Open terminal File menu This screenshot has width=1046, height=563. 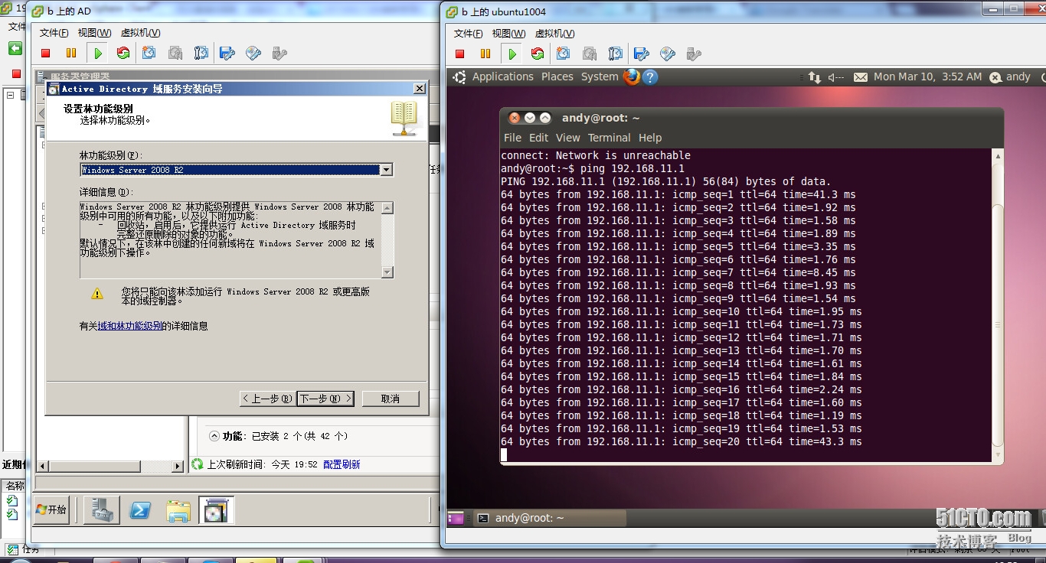coord(512,138)
